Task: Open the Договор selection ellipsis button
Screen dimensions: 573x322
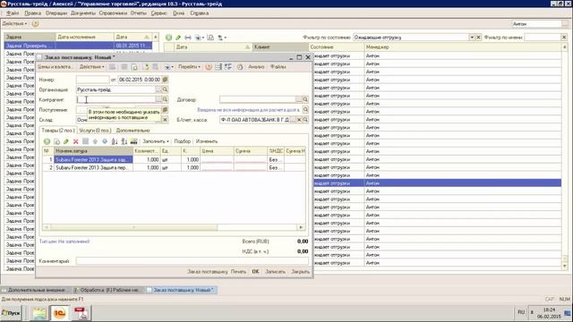Action: point(299,99)
